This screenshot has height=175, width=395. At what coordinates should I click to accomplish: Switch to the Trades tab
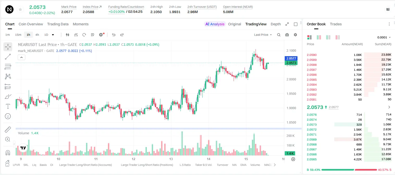[x=336, y=24]
